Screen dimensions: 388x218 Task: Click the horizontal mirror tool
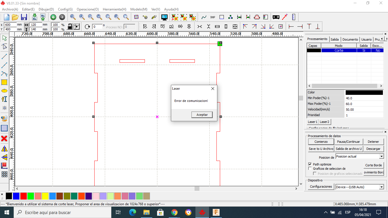point(4,149)
